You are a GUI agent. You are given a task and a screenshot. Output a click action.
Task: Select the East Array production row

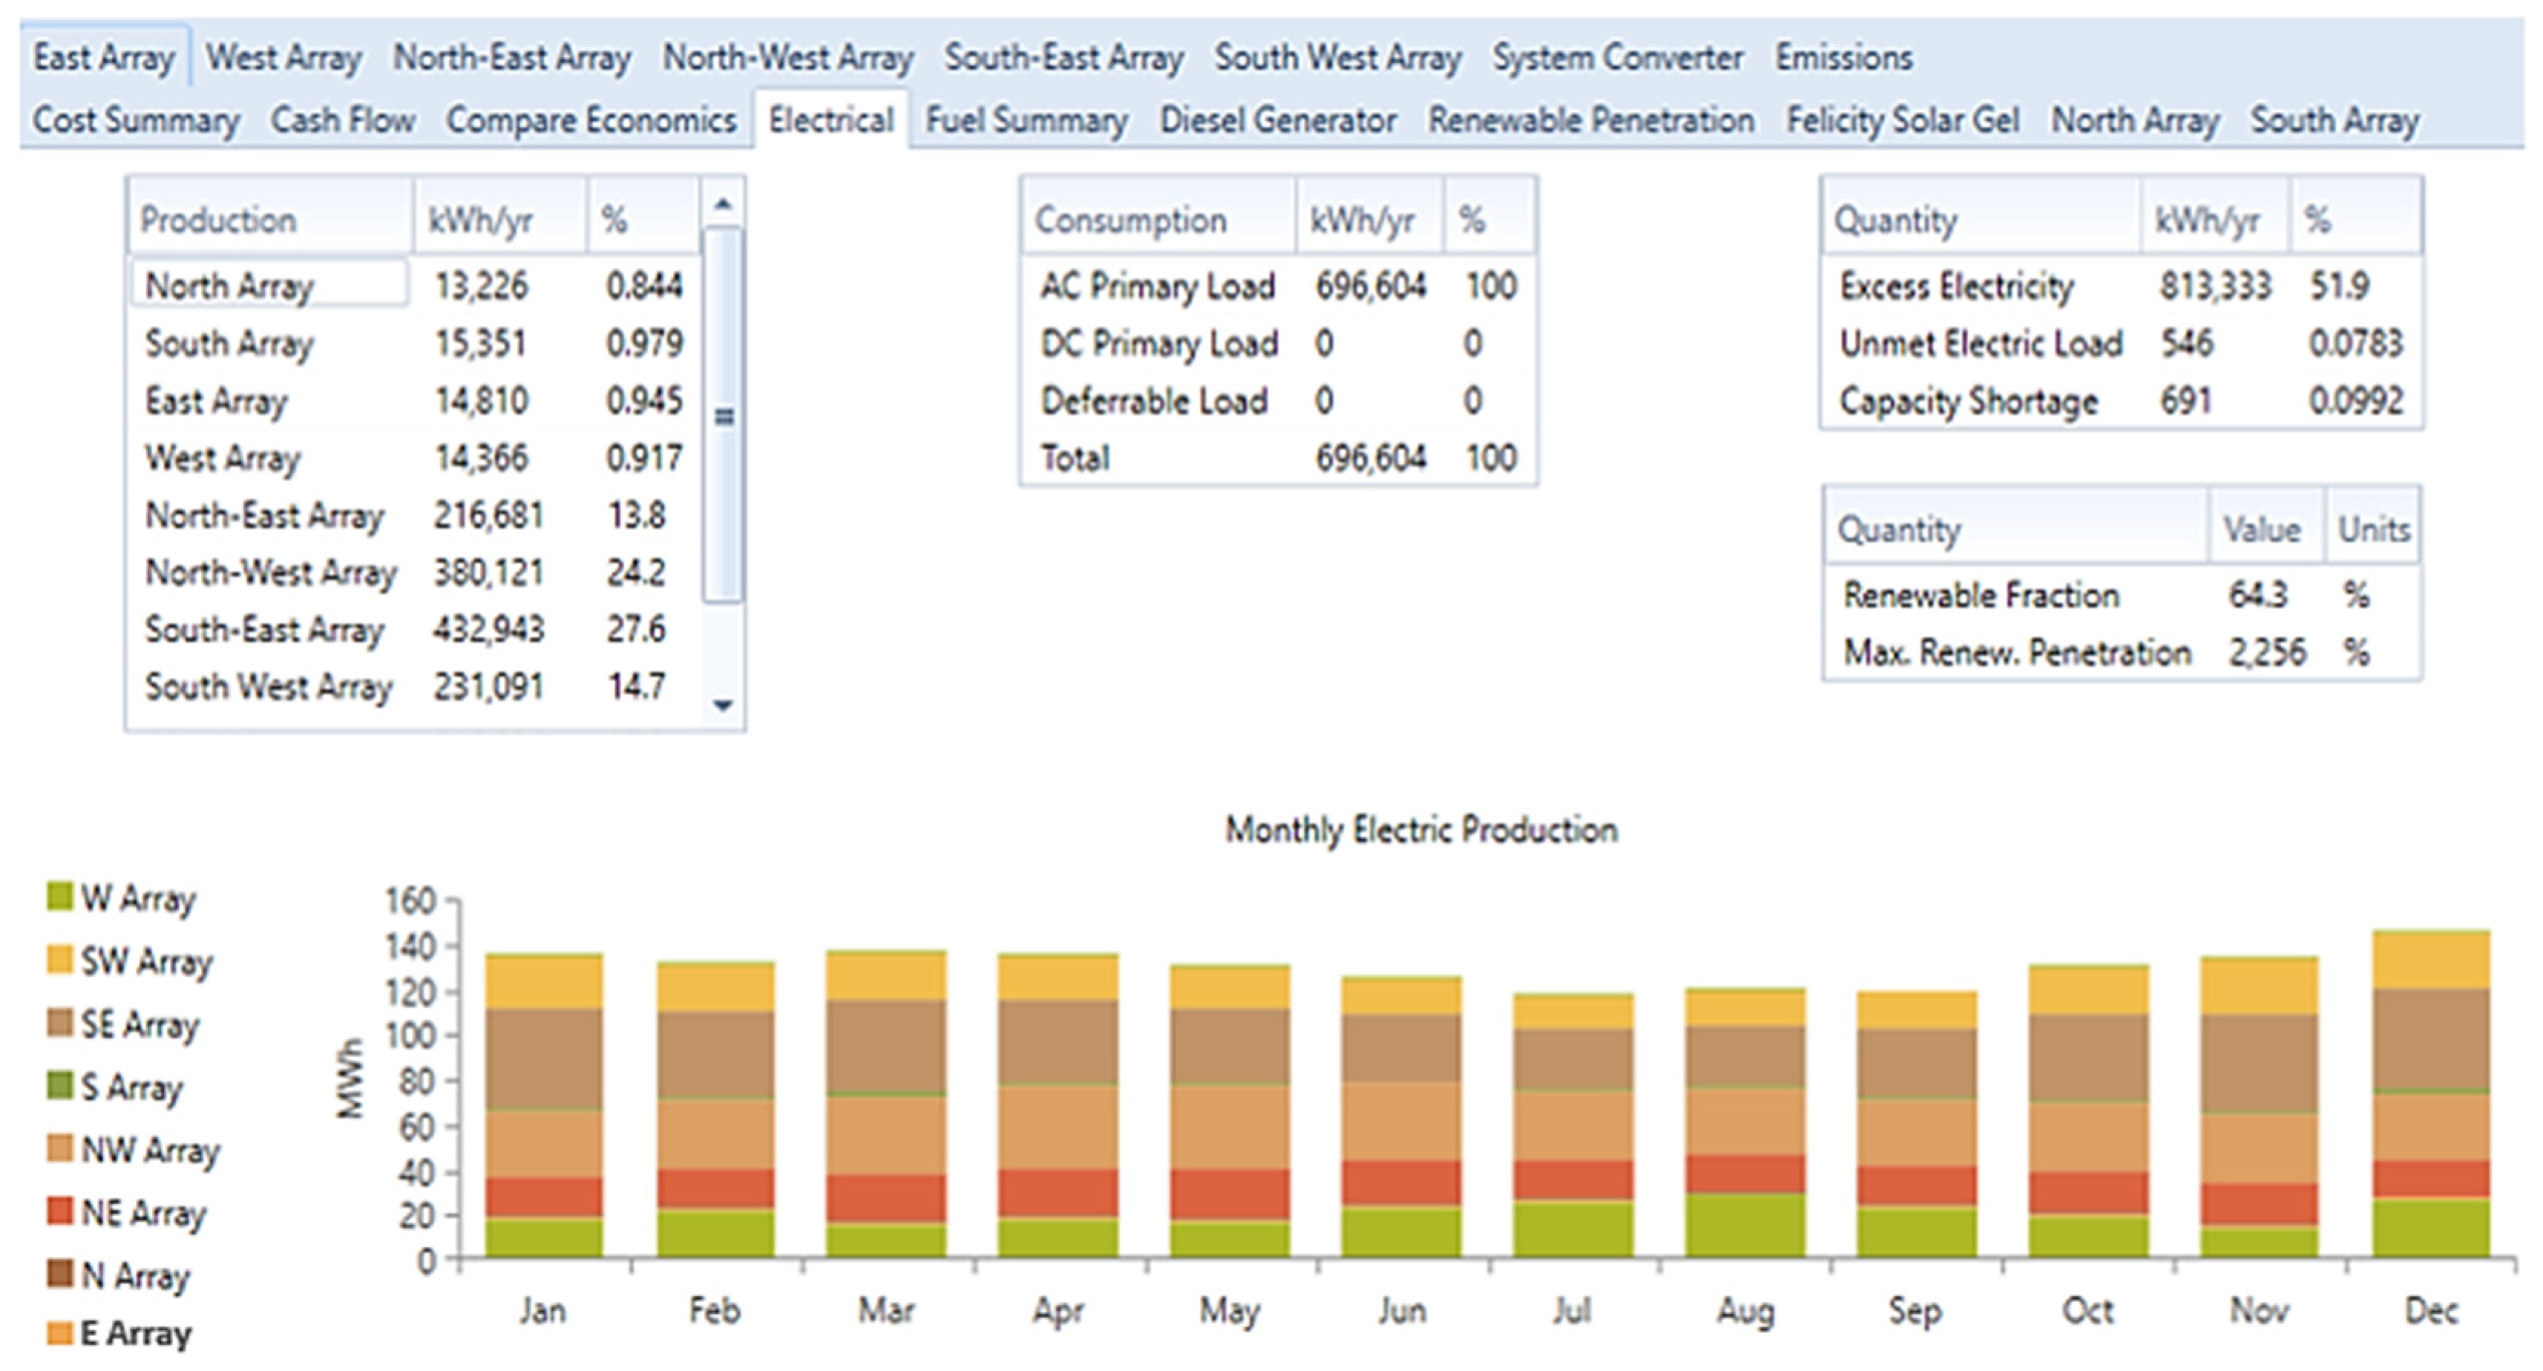[415, 400]
